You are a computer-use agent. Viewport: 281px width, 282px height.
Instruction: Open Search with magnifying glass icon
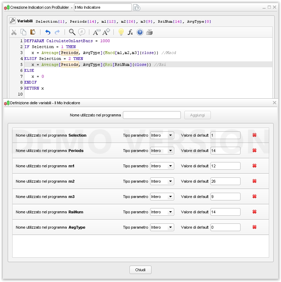click(72, 32)
